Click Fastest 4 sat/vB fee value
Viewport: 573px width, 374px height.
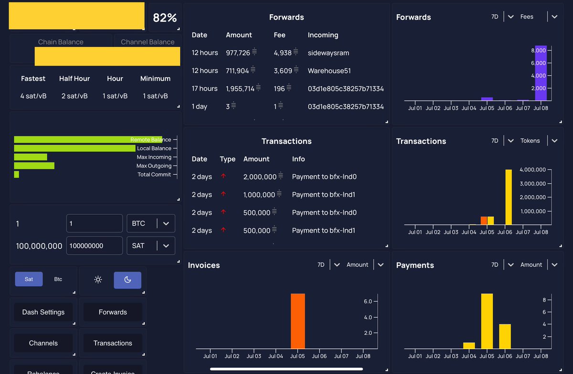click(x=33, y=96)
